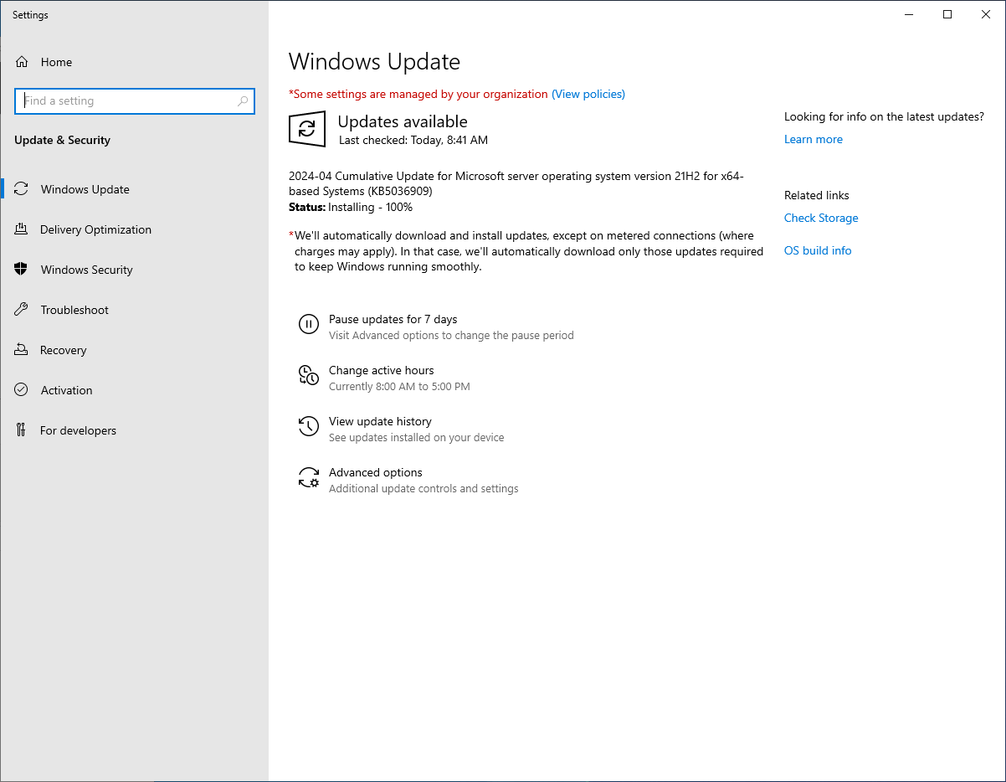Click the large Updates available refresh icon
This screenshot has width=1006, height=782.
point(307,129)
